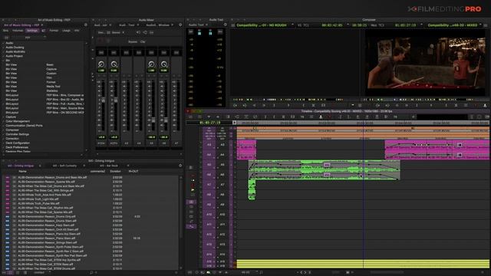491x276 pixels.
Task: Adjust the A1 pan knob
Action: 101,64
